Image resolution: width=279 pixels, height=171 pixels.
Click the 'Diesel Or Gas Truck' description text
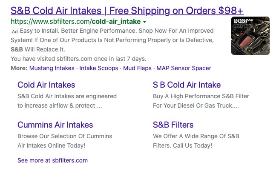[201, 101]
